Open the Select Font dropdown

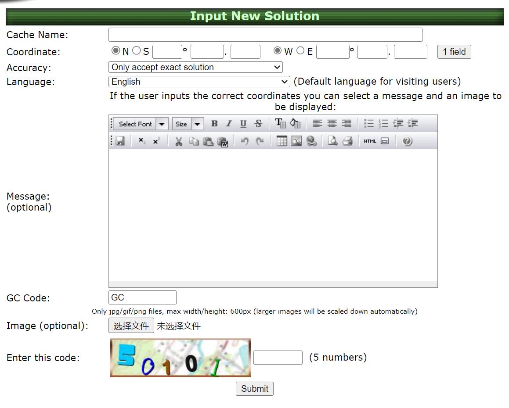click(141, 124)
